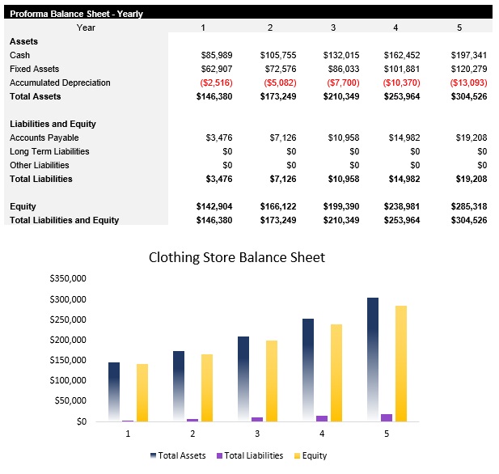
Task: Select Fixed Assets value $72,576
Action: pyautogui.click(x=281, y=69)
